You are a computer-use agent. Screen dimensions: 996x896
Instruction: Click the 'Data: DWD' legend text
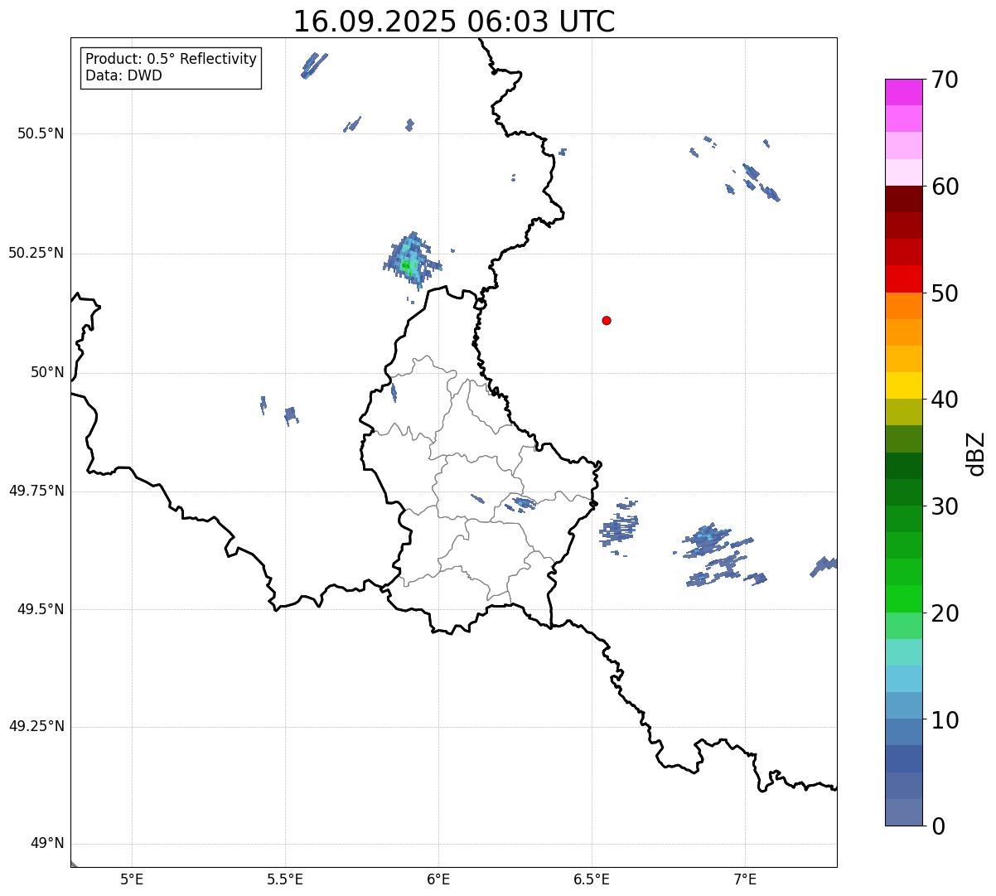[123, 75]
